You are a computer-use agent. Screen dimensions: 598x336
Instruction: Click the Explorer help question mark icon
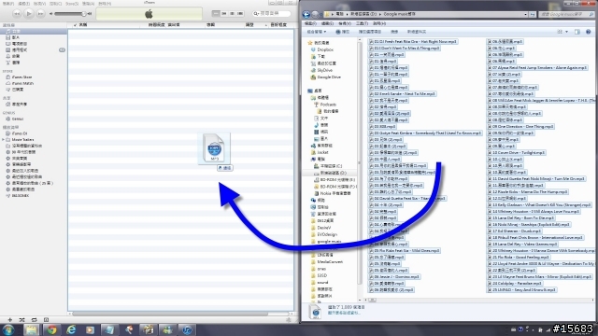[x=588, y=32]
